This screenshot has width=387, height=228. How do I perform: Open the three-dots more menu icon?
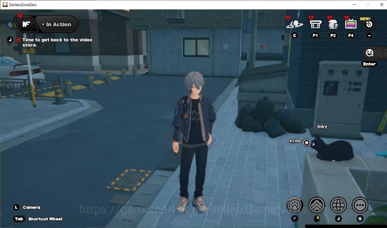360,205
